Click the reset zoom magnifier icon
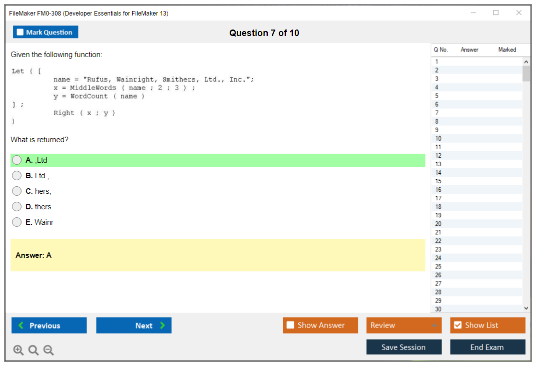The width and height of the screenshot is (538, 368). tap(34, 350)
